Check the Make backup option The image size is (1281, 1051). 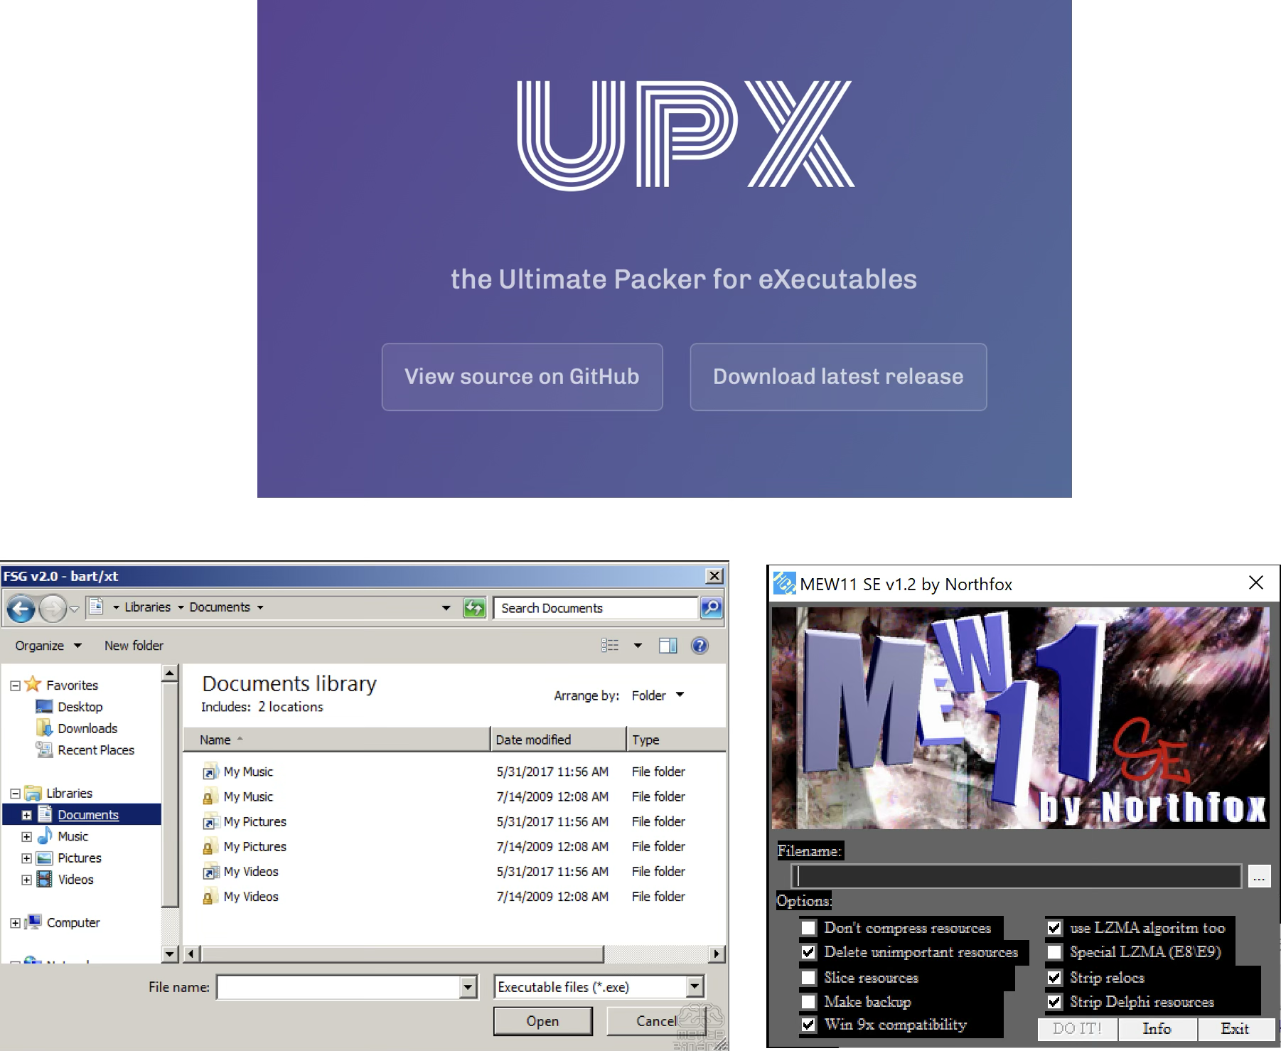(808, 1002)
